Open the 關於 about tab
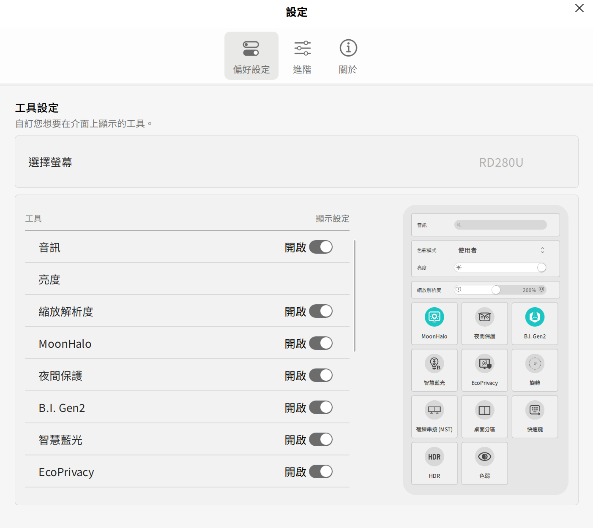This screenshot has height=528, width=593. [x=348, y=56]
